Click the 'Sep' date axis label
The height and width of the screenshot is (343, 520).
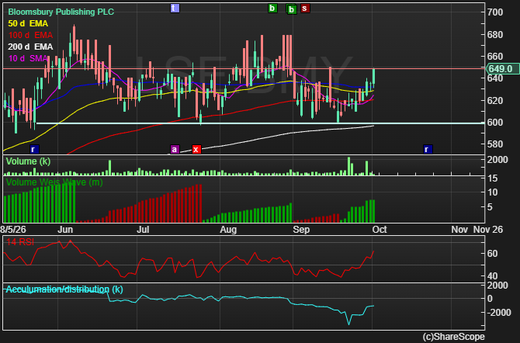click(x=301, y=230)
